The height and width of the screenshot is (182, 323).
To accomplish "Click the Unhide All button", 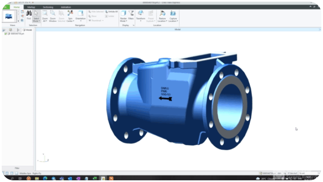I will (111, 12).
